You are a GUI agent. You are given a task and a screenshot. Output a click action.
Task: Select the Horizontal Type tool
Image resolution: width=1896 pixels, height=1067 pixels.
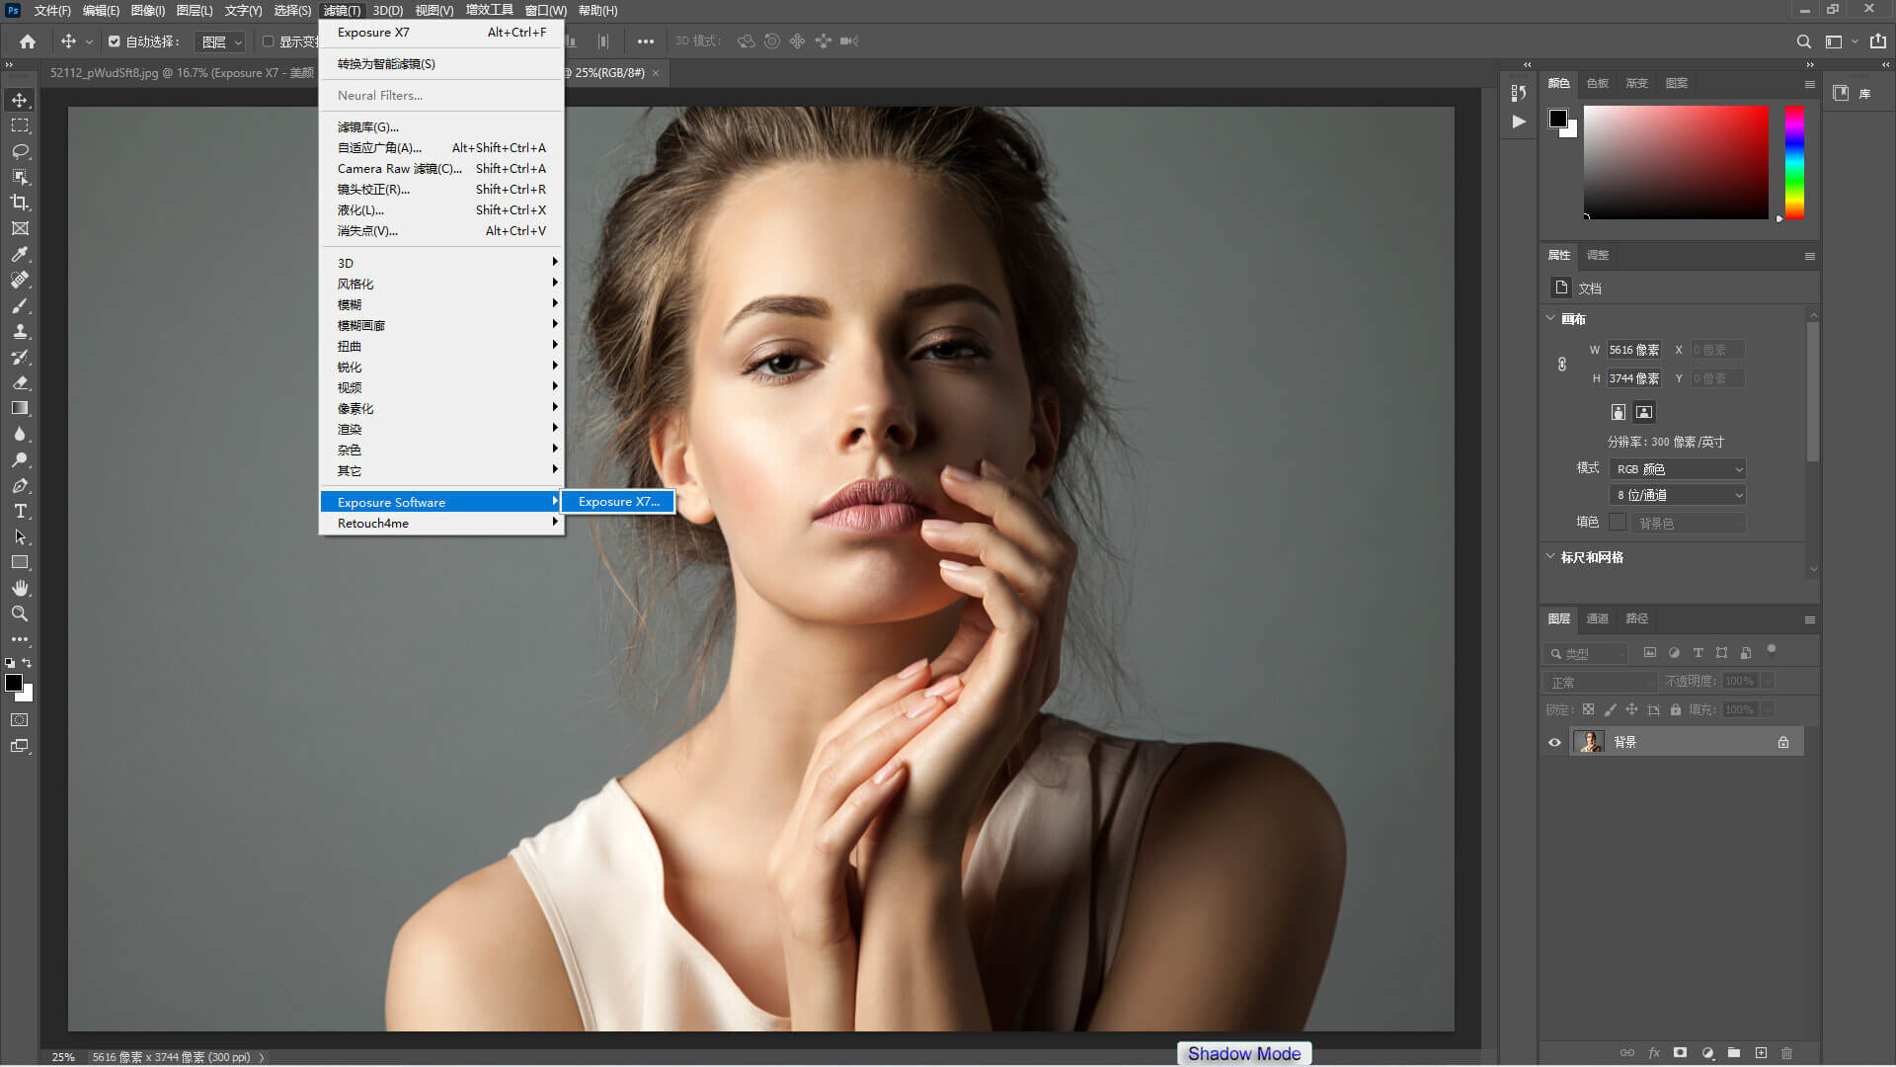(20, 511)
